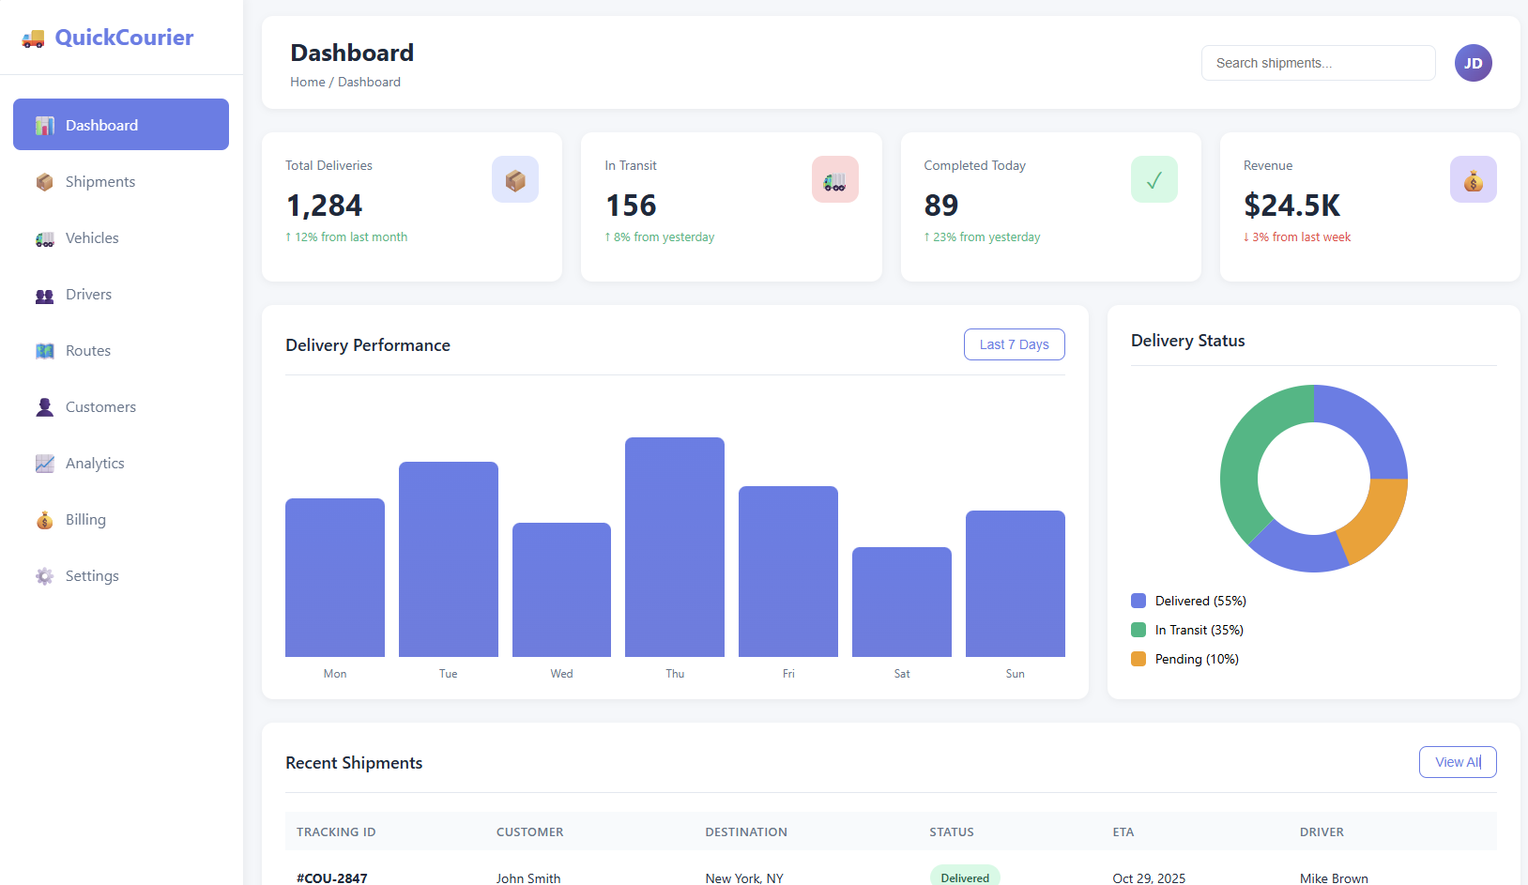The width and height of the screenshot is (1528, 885).
Task: Click the Sat bar in Delivery Performance
Action: pos(902,602)
